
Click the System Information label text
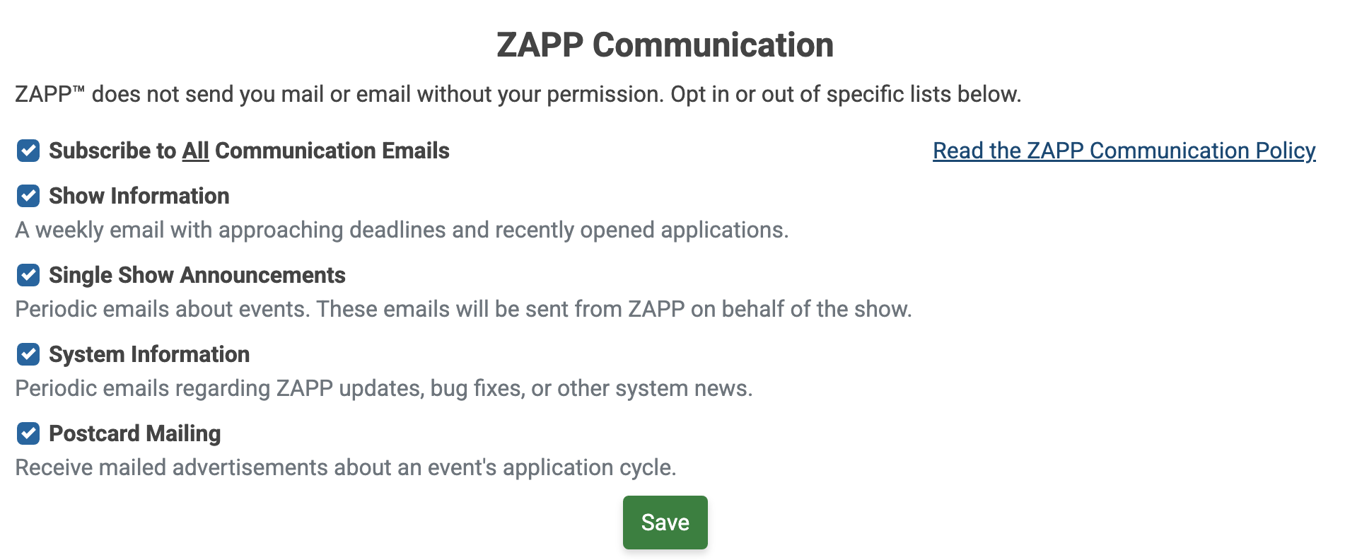[x=149, y=354]
